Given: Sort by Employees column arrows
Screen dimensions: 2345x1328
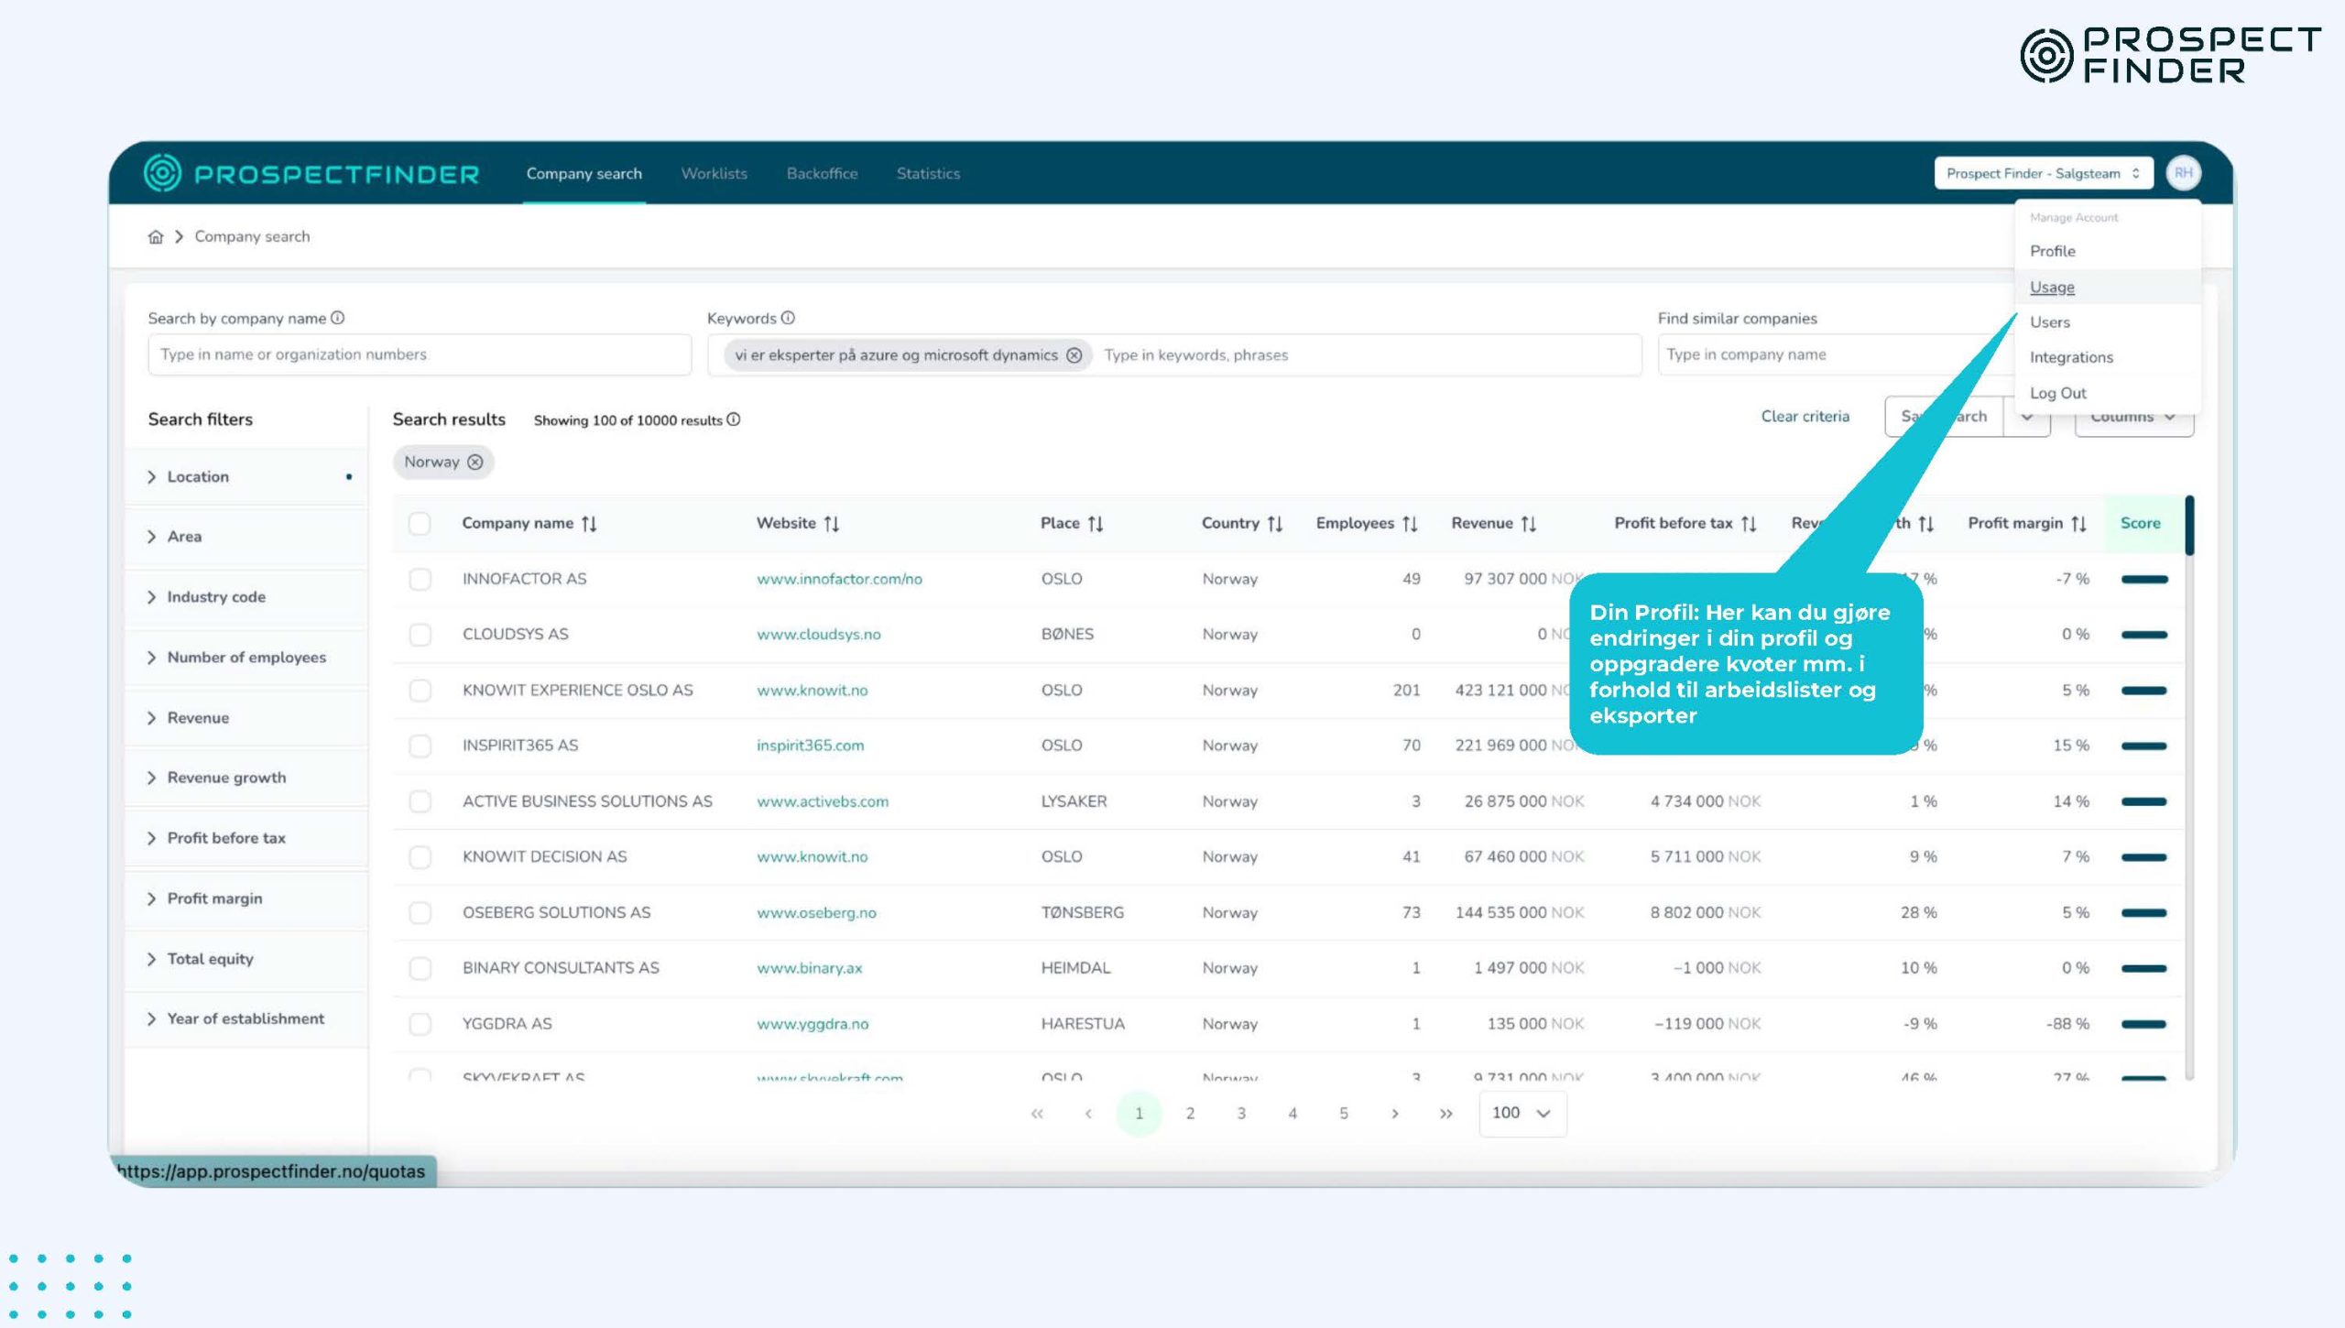Looking at the screenshot, I should [x=1410, y=524].
